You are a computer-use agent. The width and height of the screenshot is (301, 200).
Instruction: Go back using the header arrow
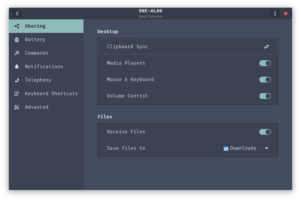point(17,14)
